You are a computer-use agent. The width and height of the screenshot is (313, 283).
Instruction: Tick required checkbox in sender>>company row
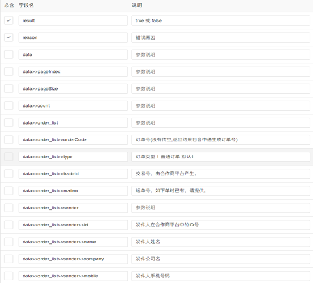click(8, 259)
